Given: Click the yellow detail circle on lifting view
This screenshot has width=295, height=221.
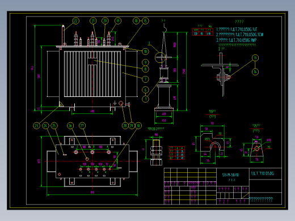Looking at the screenshot, I should (x=161, y=57).
